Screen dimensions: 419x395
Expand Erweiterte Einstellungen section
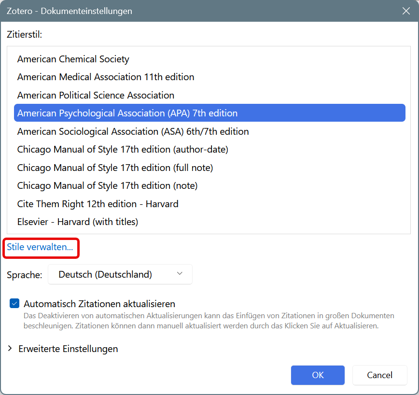64,349
